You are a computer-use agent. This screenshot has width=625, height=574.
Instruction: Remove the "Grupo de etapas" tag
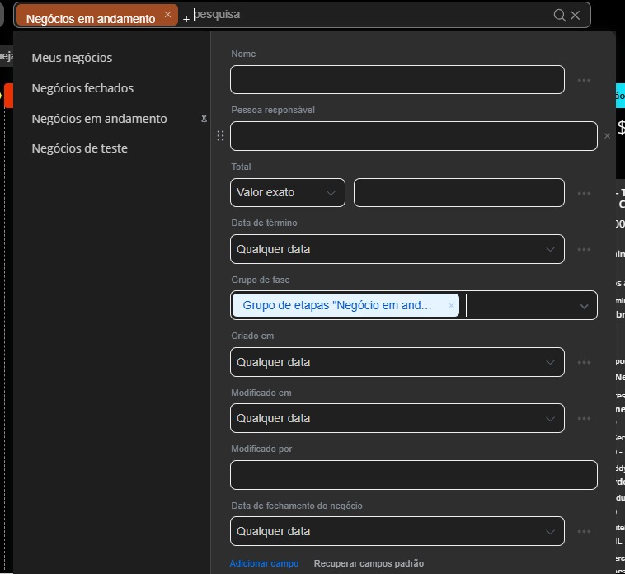tap(451, 305)
